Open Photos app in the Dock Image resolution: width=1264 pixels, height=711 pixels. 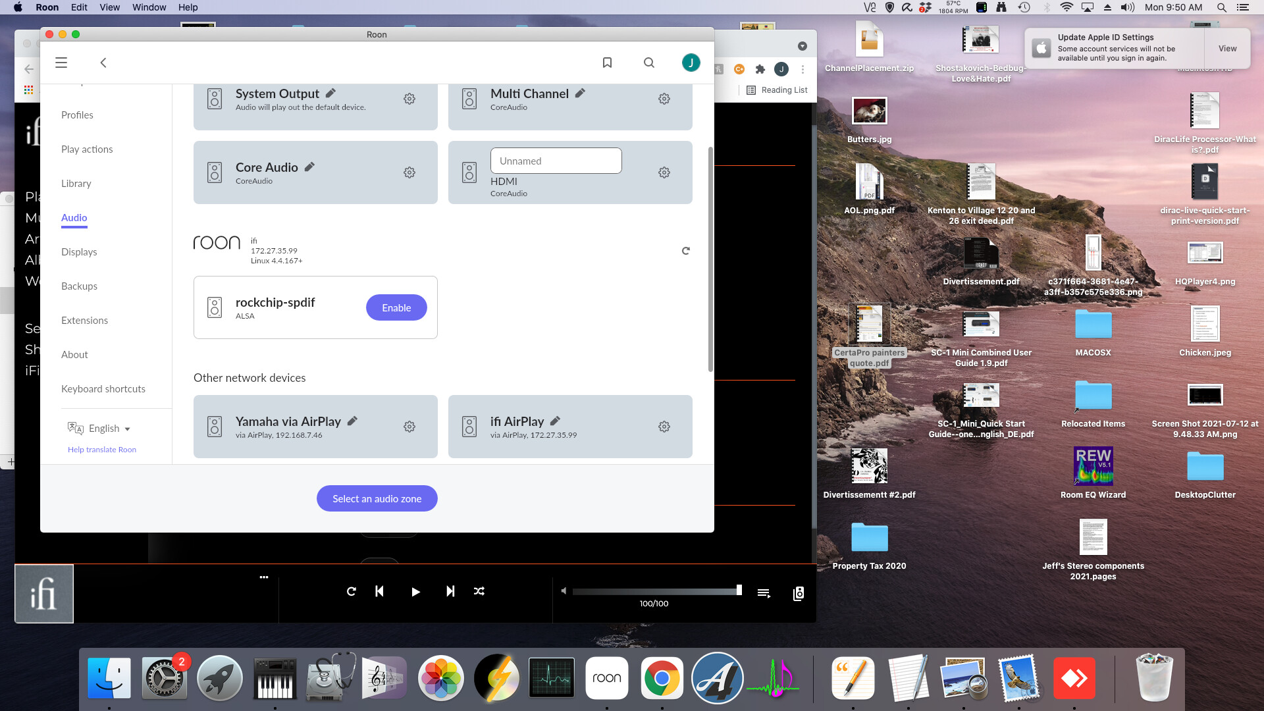[441, 678]
